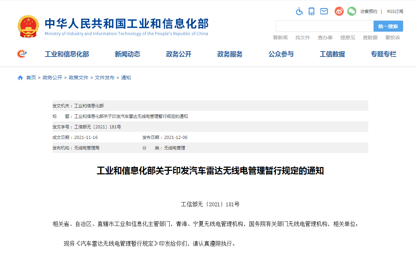Go to 政策文件 in breadcrumb
The height and width of the screenshot is (254, 416).
(79, 78)
